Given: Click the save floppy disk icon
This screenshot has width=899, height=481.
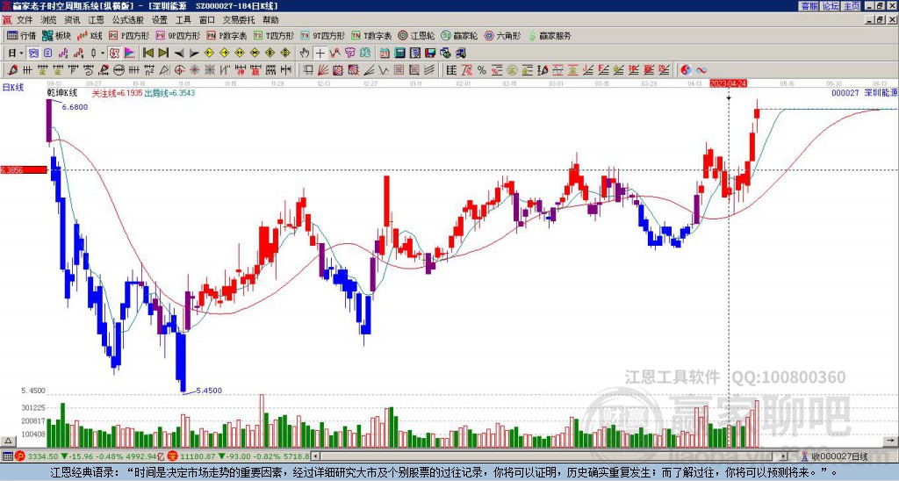Looking at the screenshot, I should pos(430,54).
